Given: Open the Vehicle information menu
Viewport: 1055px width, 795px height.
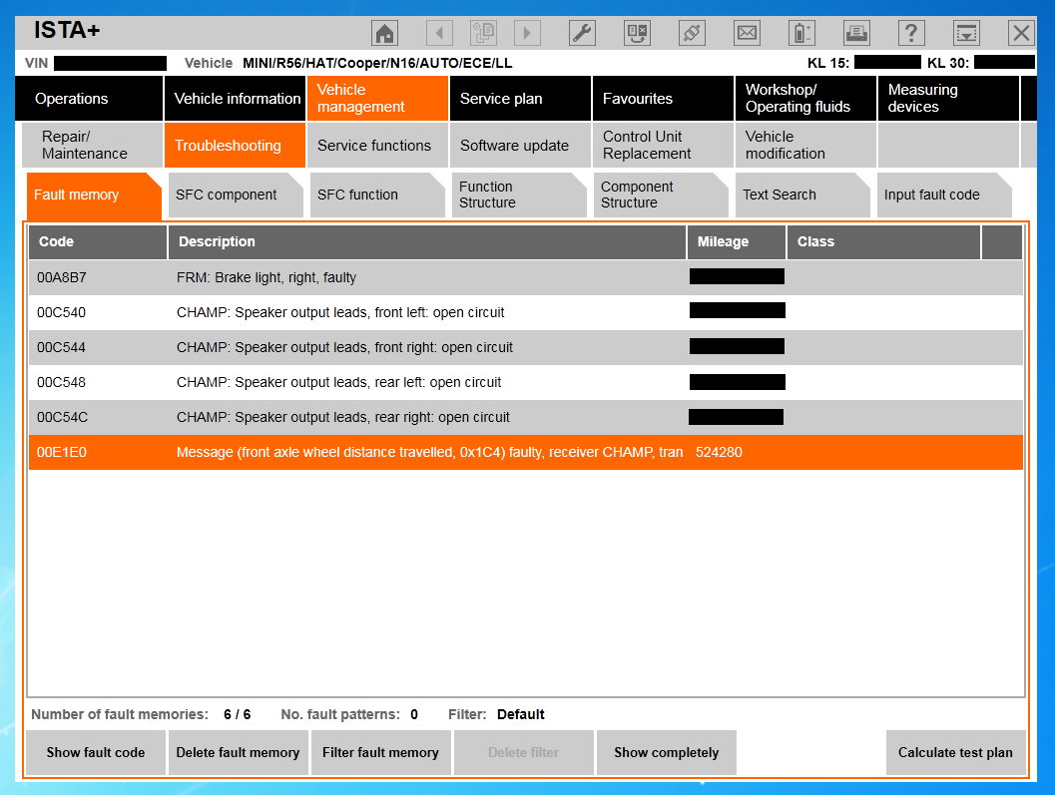Looking at the screenshot, I should point(237,99).
